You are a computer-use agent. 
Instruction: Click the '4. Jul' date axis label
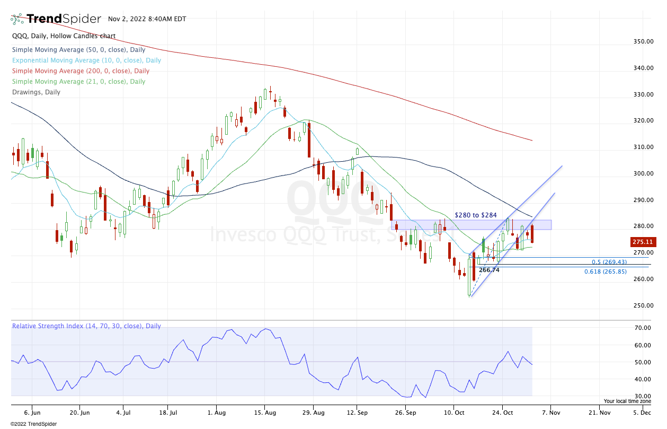(124, 412)
